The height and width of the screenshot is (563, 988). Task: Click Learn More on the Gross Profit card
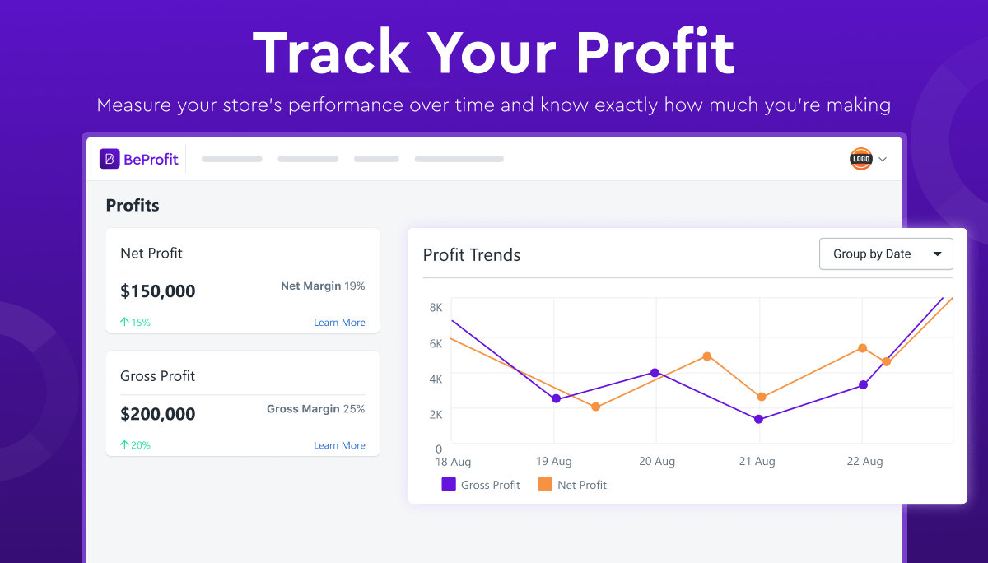click(339, 445)
